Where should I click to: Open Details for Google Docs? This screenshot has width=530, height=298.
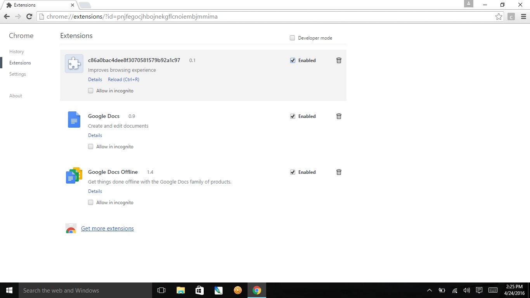pos(95,135)
